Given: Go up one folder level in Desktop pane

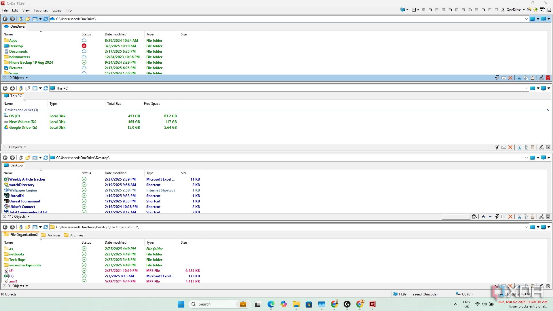Looking at the screenshot, I should click(21, 158).
